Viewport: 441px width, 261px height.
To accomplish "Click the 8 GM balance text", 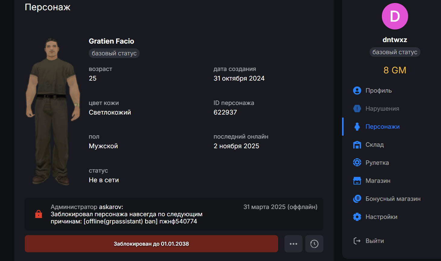I will (x=395, y=70).
